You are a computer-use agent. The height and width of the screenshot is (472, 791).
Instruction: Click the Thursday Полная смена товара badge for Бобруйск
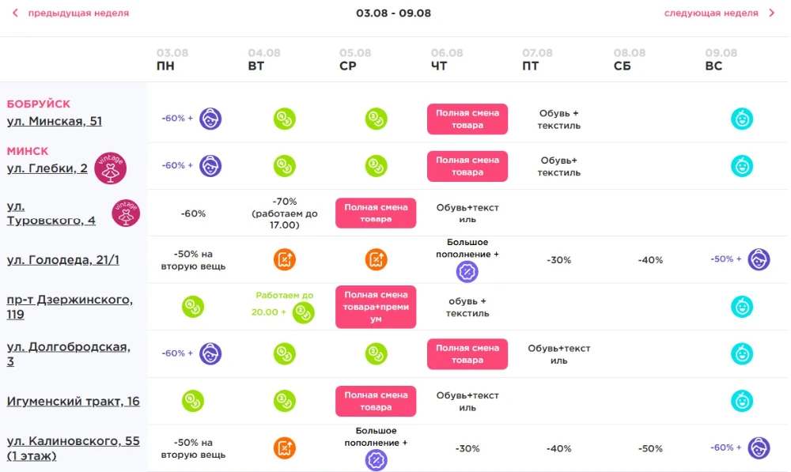[467, 119]
